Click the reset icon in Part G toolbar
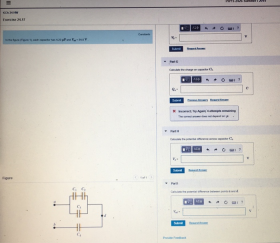280x243 pixels. pos(223,80)
